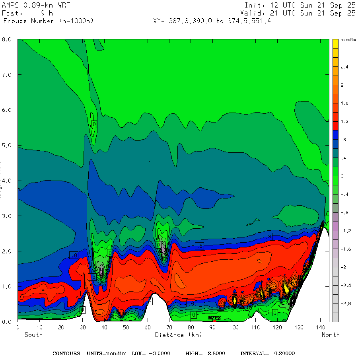
Task: Click the 0.0 height axis label
Action: pos(7,322)
